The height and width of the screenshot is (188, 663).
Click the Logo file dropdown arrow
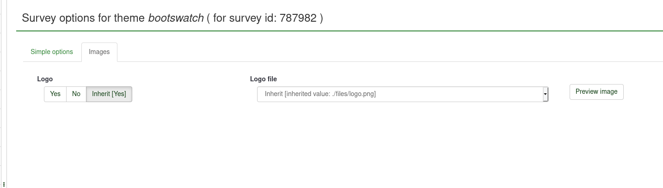pyautogui.click(x=545, y=94)
